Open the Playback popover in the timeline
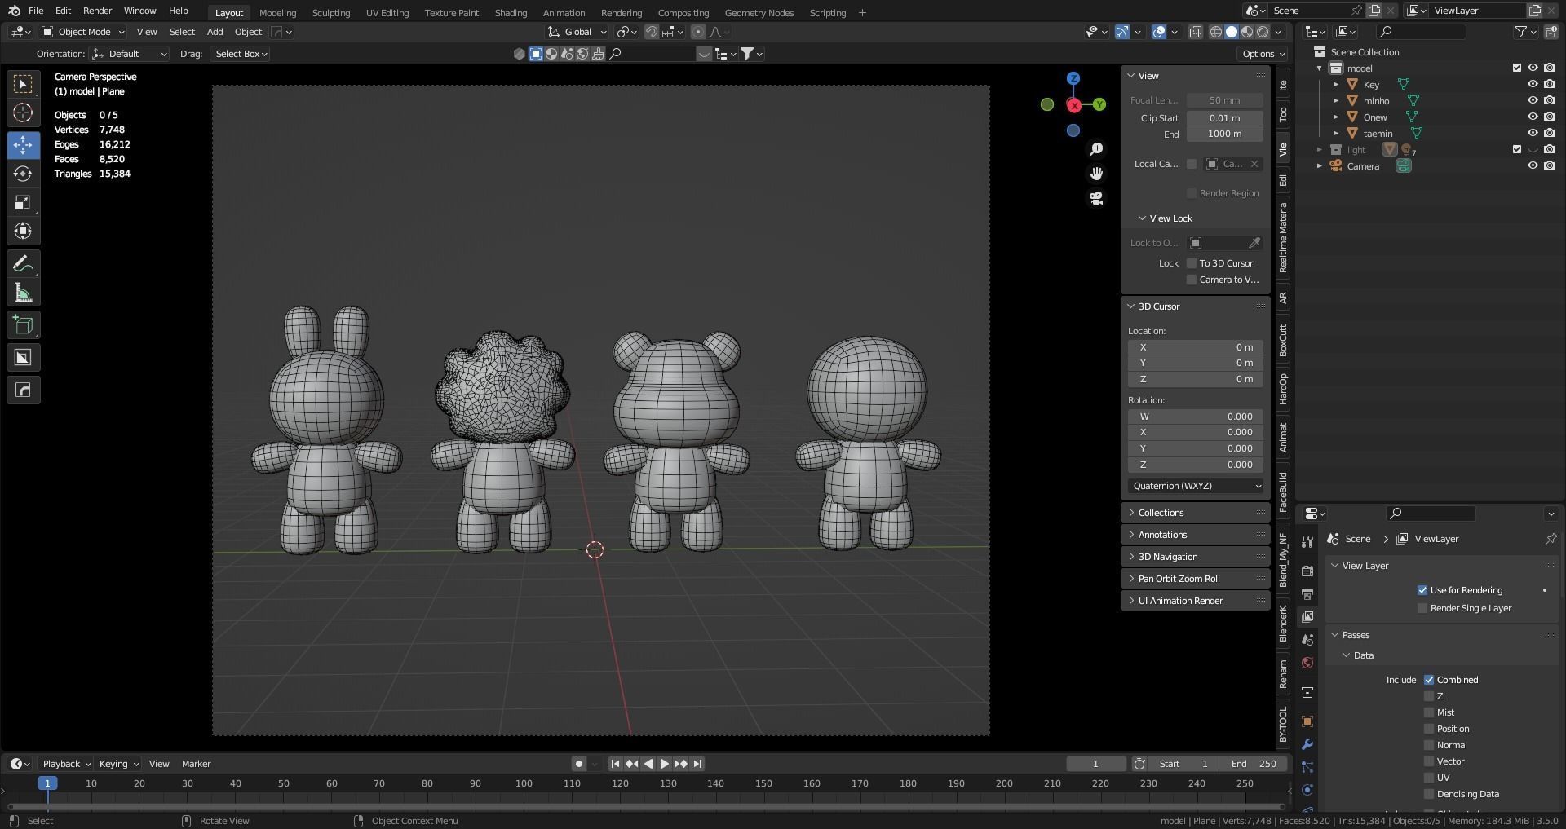Viewport: 1566px width, 829px height. [66, 764]
